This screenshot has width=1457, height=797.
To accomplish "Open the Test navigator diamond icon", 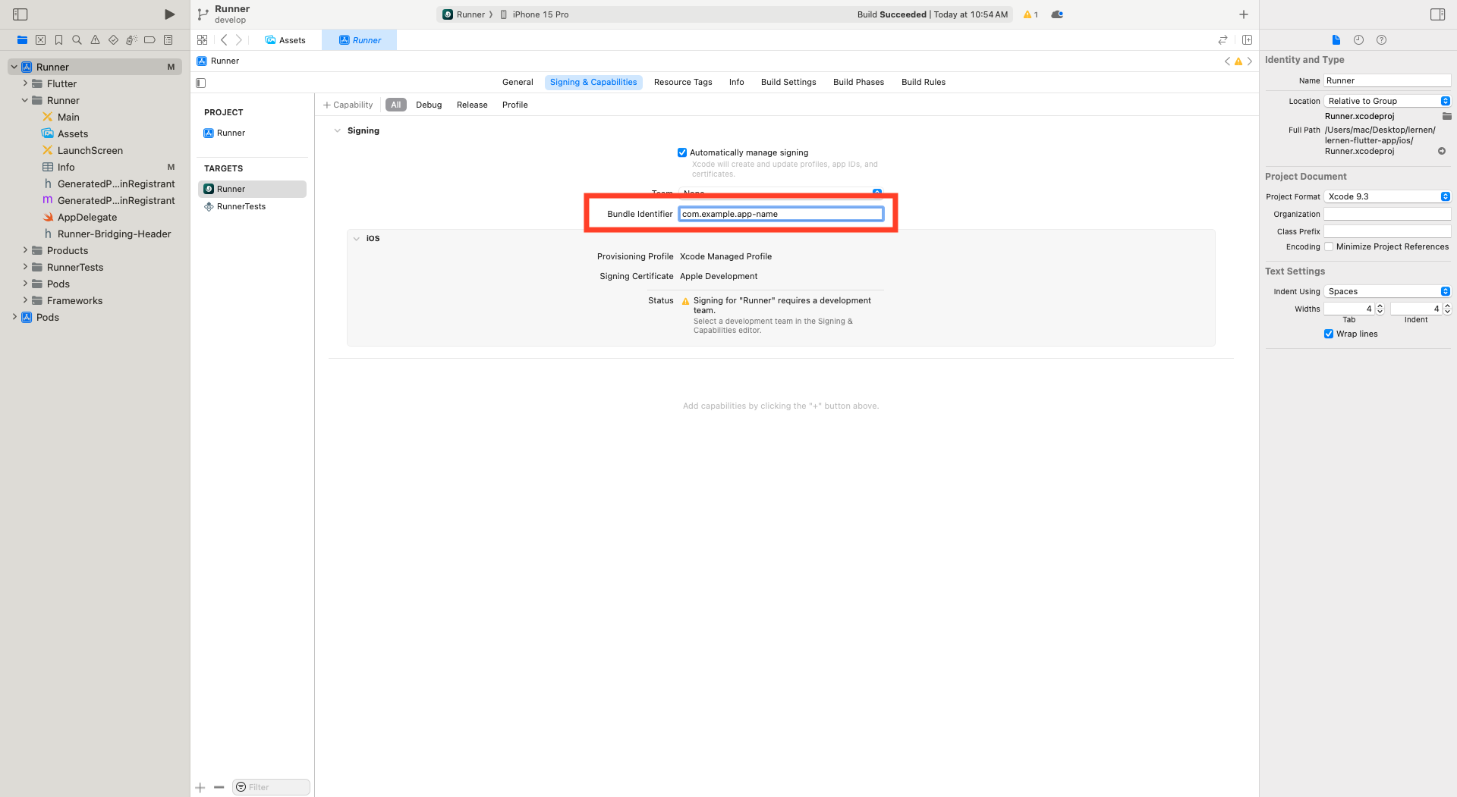I will (x=113, y=40).
